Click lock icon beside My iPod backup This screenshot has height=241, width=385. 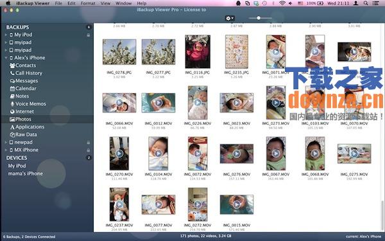click(x=89, y=35)
